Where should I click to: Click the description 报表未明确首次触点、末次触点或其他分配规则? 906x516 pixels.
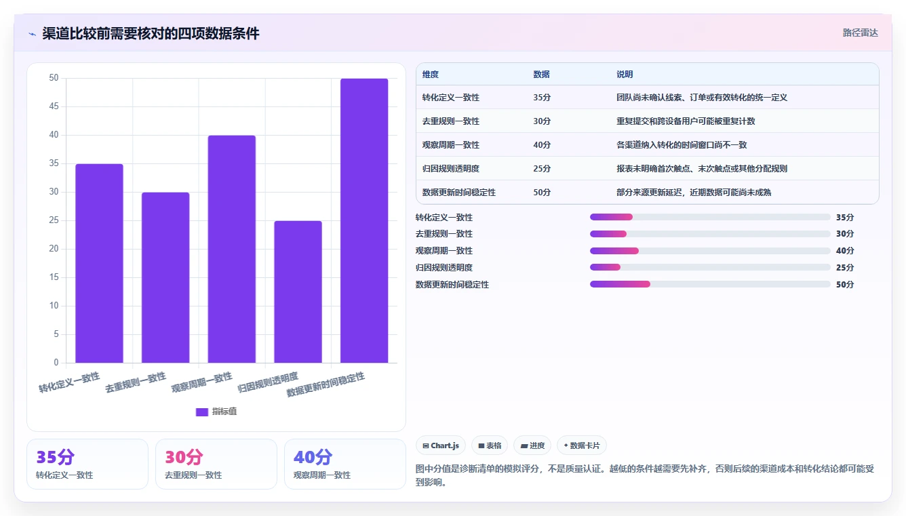tap(702, 169)
